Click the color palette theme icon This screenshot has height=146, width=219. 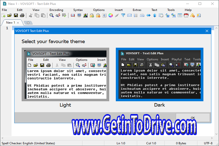click(85, 16)
